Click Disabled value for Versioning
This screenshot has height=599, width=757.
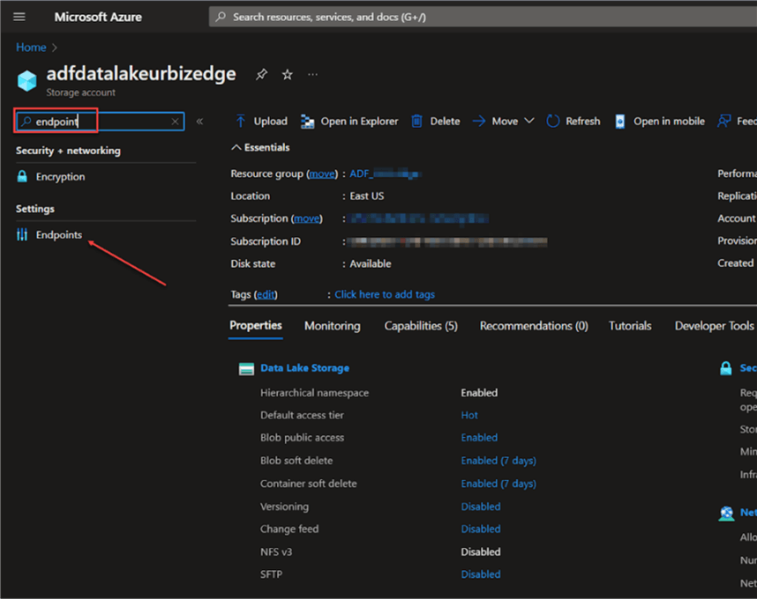click(x=480, y=507)
